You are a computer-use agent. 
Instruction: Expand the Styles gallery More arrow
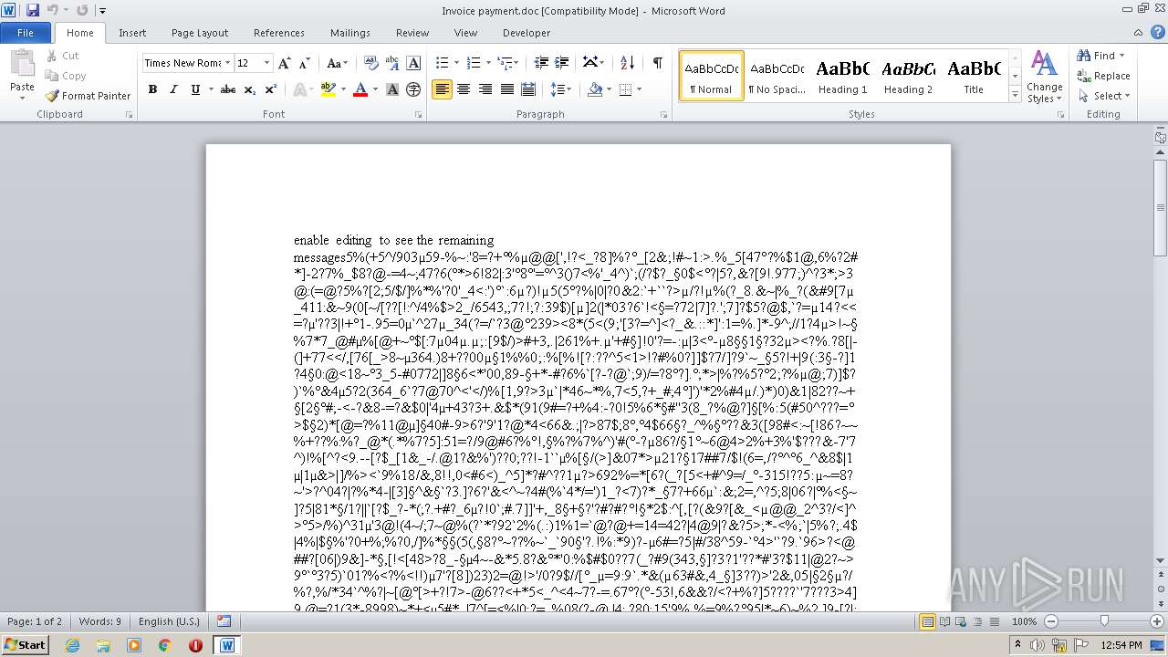coord(1015,95)
